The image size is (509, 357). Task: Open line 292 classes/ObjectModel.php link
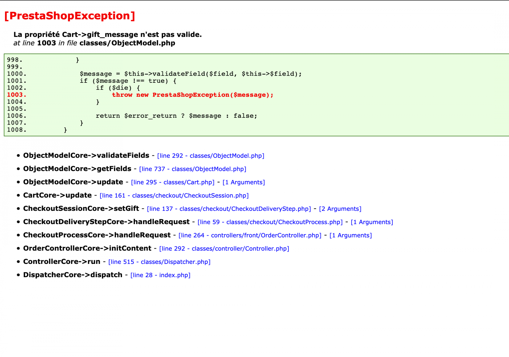point(211,156)
